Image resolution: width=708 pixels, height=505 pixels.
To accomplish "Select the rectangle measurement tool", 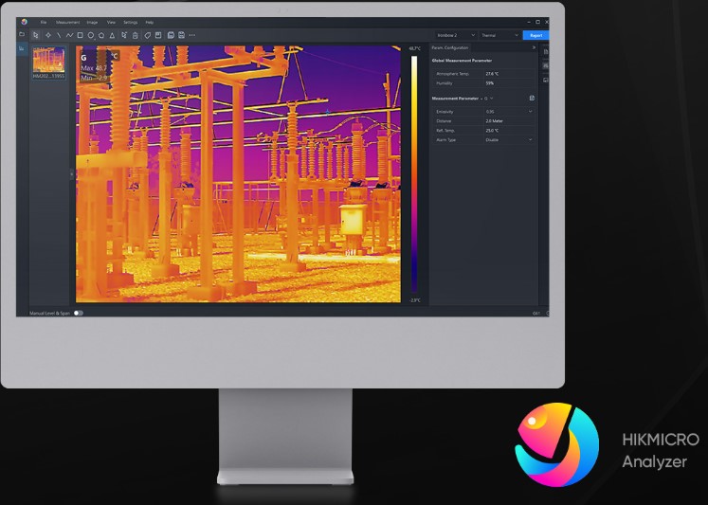I will (80, 35).
